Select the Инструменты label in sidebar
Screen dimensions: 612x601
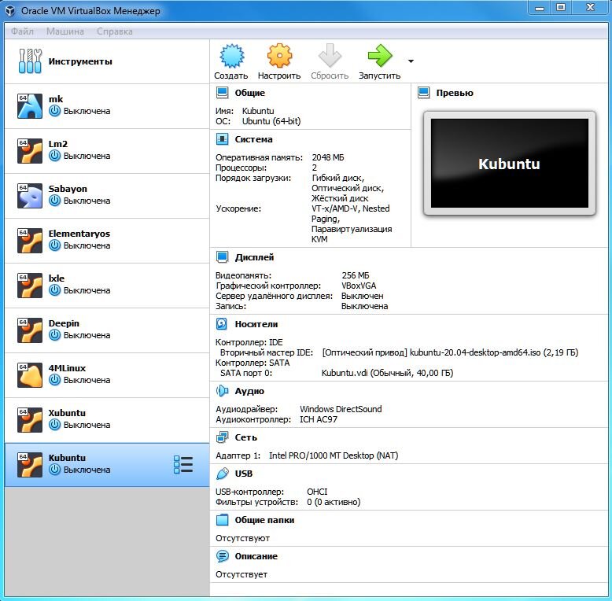80,61
